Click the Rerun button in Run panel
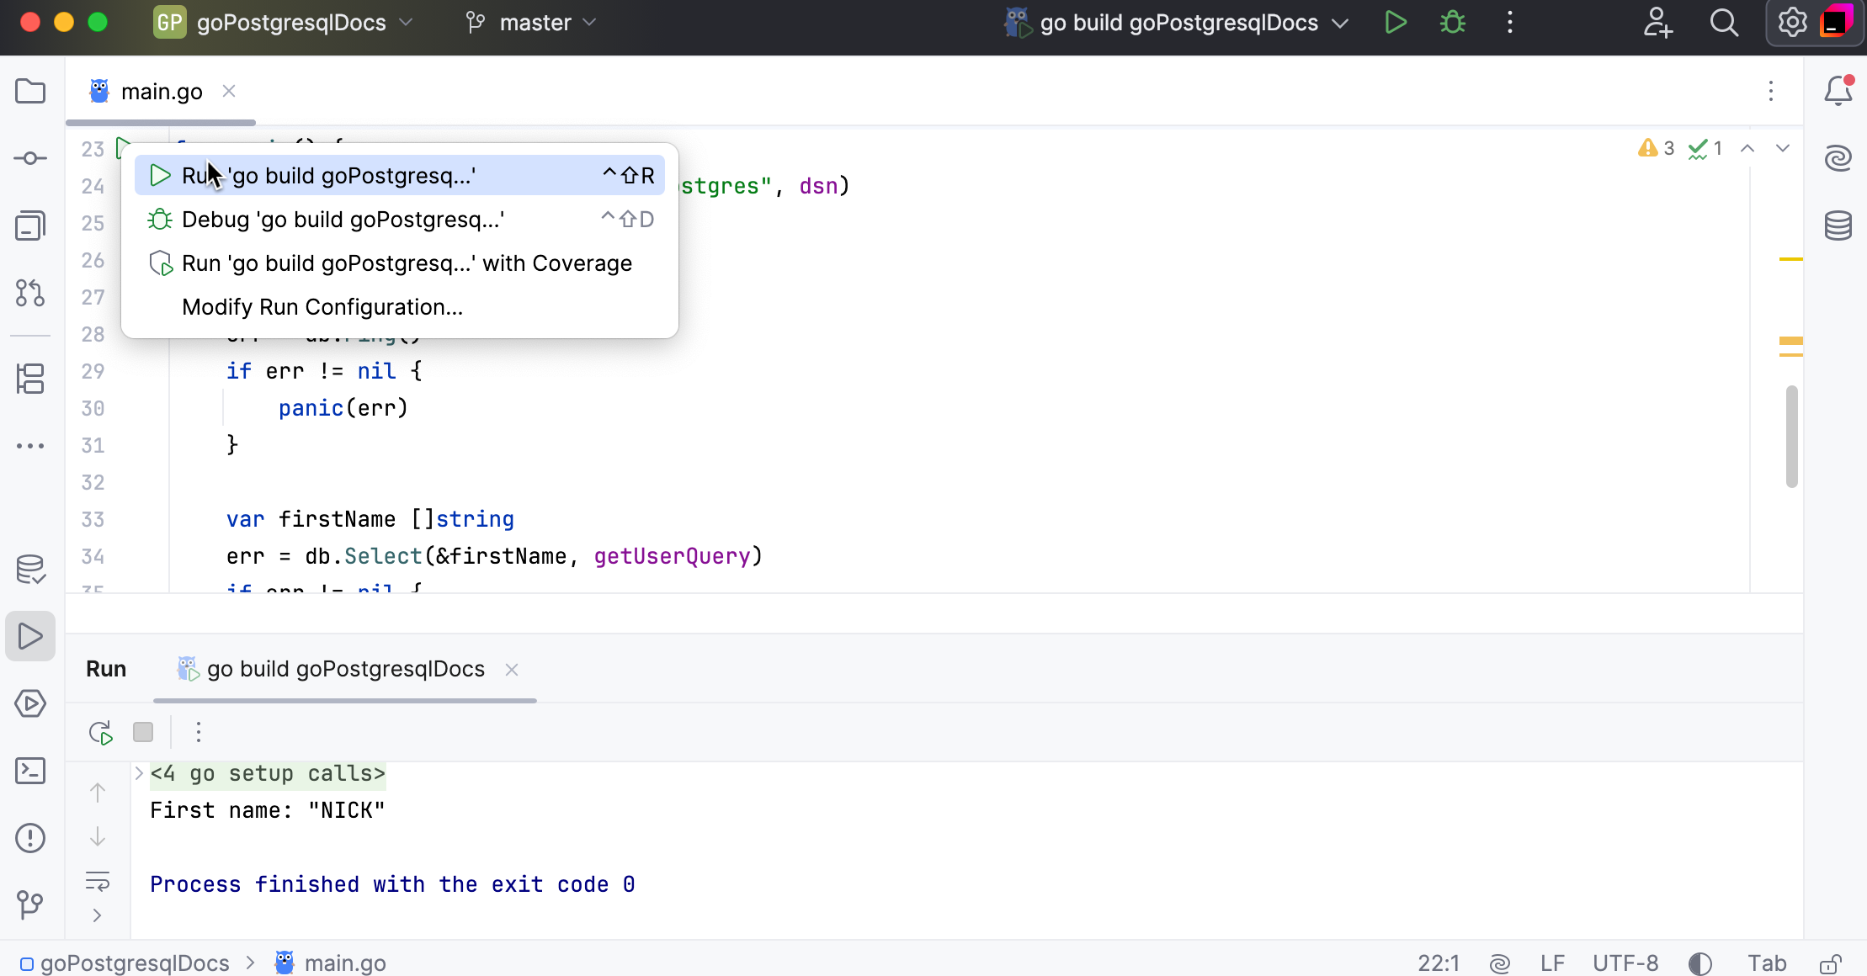Viewport: 1867px width, 976px height. pos(101,732)
